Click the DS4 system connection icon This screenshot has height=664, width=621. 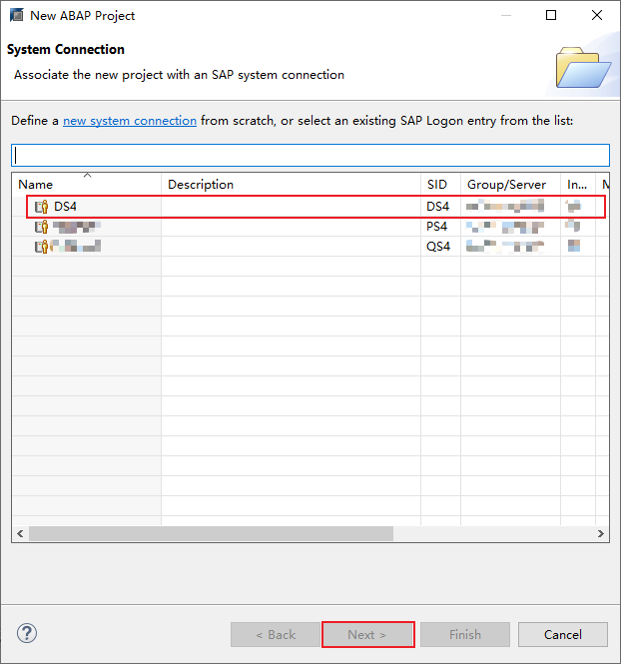(x=41, y=207)
